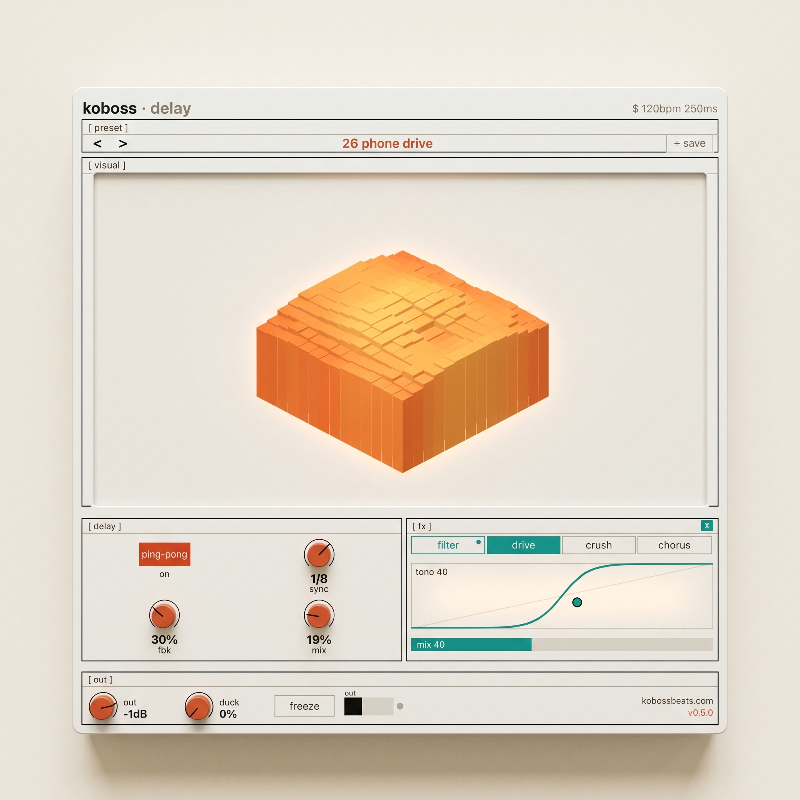Click the 30% fbk knob
Image resolution: width=800 pixels, height=800 pixels.
click(x=164, y=615)
